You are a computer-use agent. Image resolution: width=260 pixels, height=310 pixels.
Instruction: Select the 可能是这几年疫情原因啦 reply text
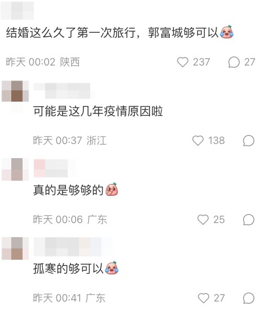pos(98,111)
